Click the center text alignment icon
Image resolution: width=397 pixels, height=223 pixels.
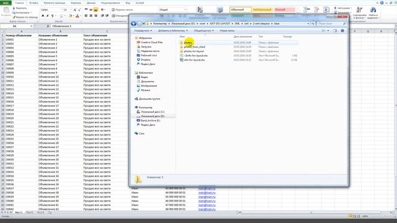click(91, 15)
